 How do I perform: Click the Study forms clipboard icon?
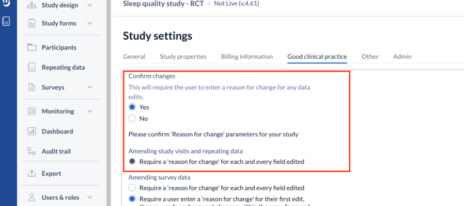tap(32, 23)
